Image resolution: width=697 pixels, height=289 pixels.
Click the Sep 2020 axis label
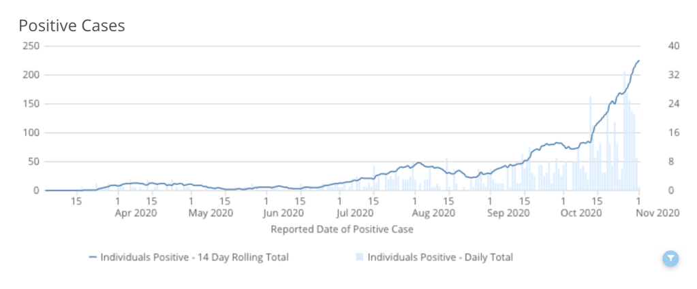[508, 214]
